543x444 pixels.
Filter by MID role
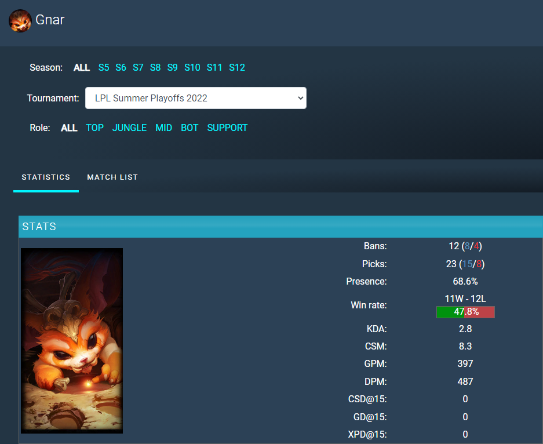click(163, 128)
